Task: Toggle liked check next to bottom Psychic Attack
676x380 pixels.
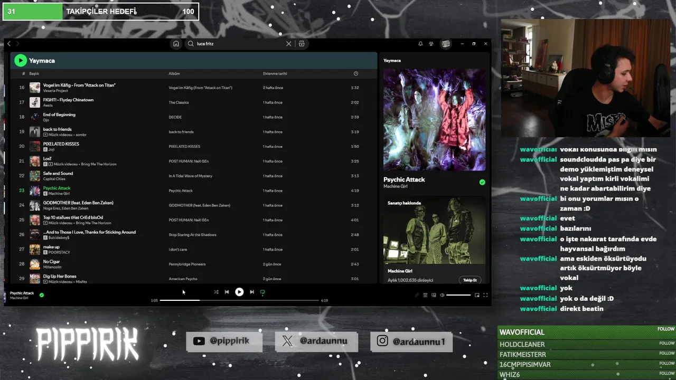Action: click(x=42, y=295)
